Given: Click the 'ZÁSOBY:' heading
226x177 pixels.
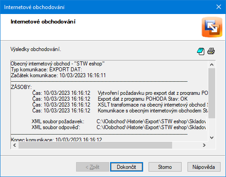Looking at the screenshot, I should tap(21, 87).
